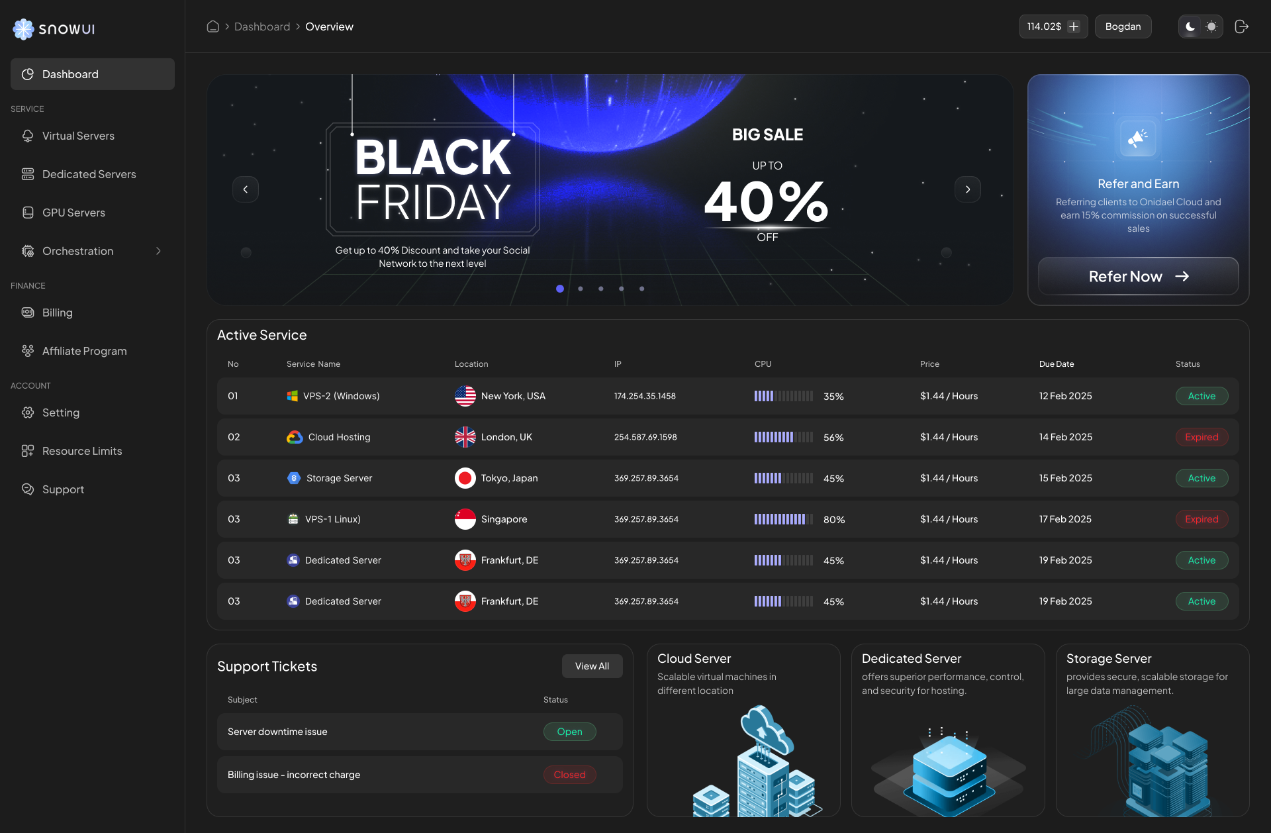The image size is (1271, 833).
Task: Switch to light mode using the sun toggle
Action: pos(1212,26)
